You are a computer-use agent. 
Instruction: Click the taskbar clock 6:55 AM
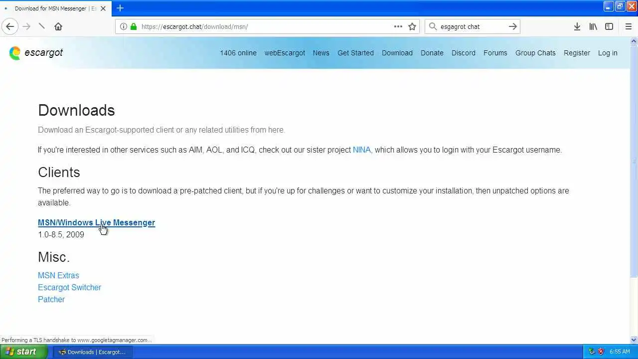click(620, 352)
